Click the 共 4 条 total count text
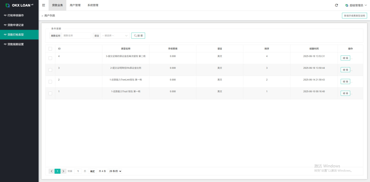 [x=102, y=171]
